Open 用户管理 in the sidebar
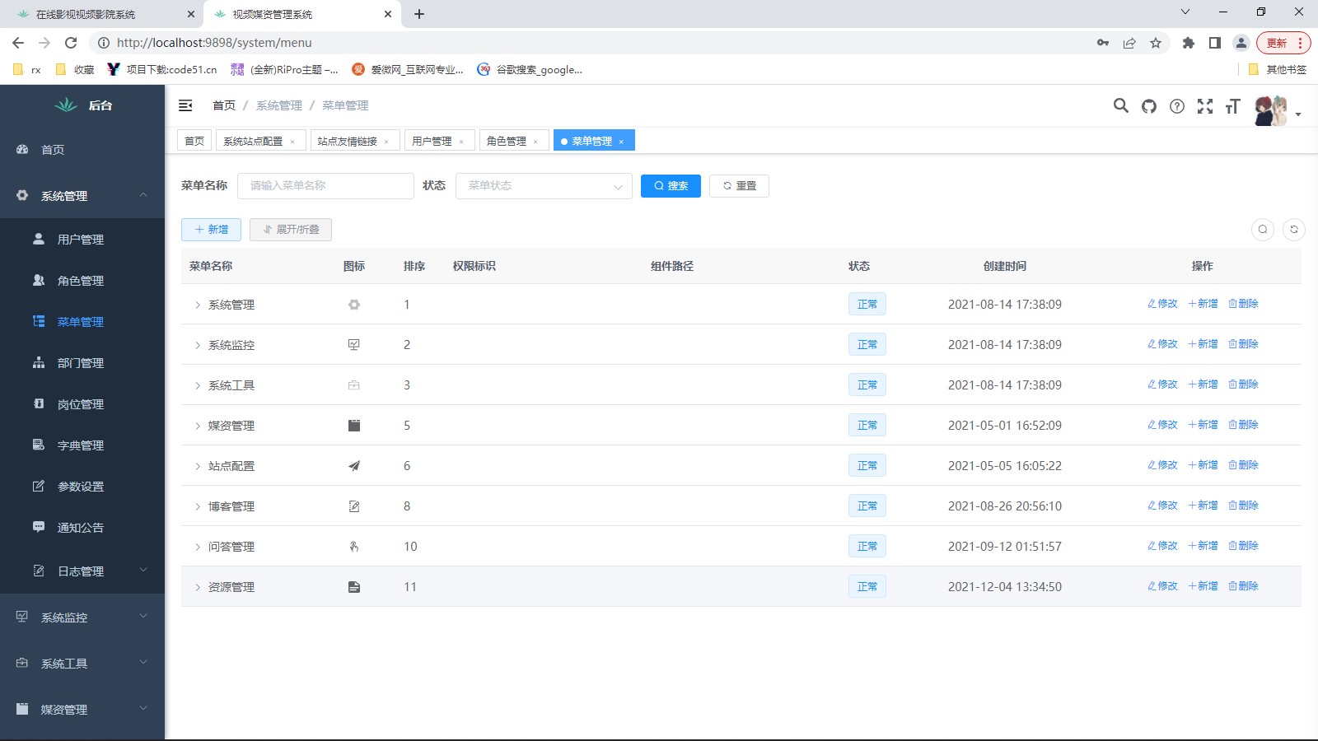The width and height of the screenshot is (1318, 741). [82, 240]
